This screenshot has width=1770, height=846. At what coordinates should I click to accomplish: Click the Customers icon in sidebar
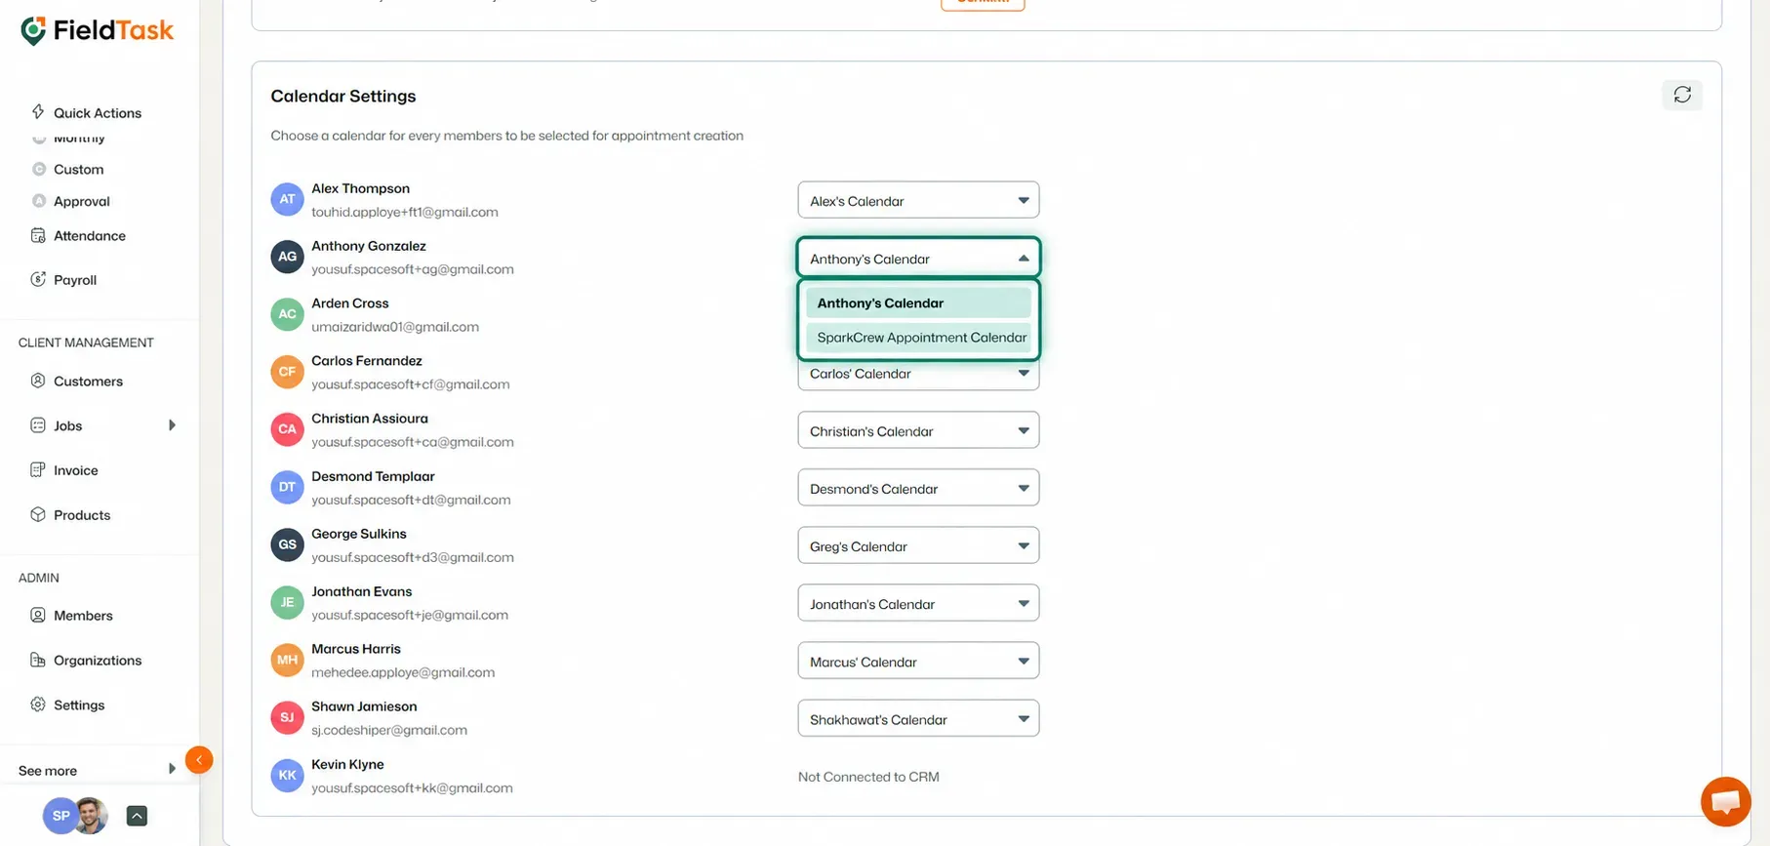tap(38, 381)
